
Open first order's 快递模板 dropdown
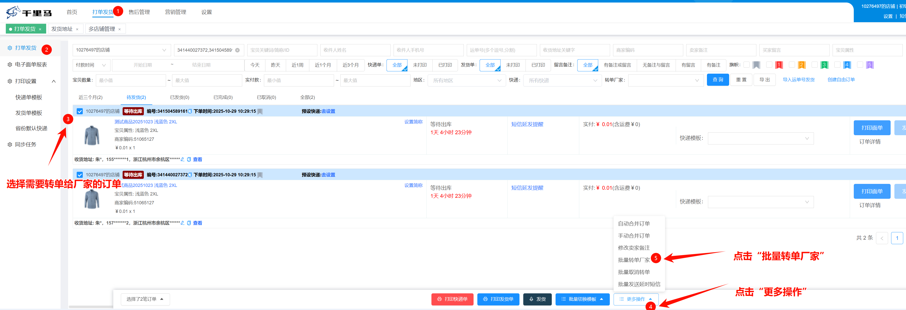(x=760, y=138)
